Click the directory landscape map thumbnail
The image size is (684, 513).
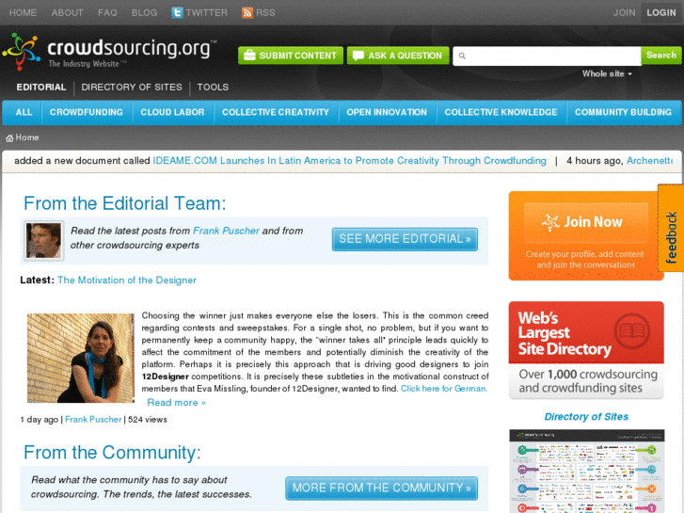pyautogui.click(x=587, y=471)
